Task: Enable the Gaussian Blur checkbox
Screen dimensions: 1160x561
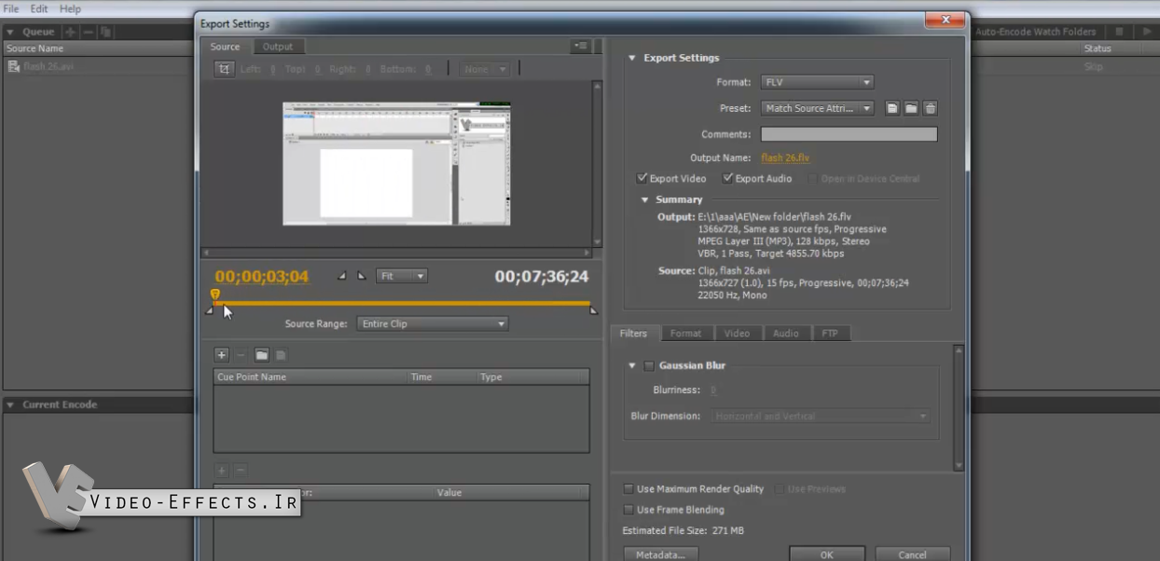Action: [x=649, y=366]
